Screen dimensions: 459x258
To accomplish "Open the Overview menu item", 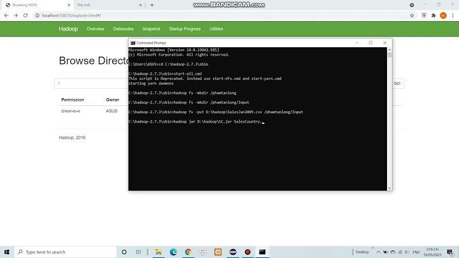I will pyautogui.click(x=96, y=29).
